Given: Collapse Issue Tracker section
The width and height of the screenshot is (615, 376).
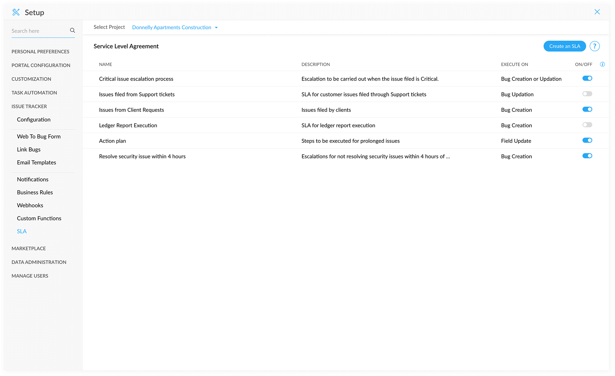Looking at the screenshot, I should [x=29, y=106].
